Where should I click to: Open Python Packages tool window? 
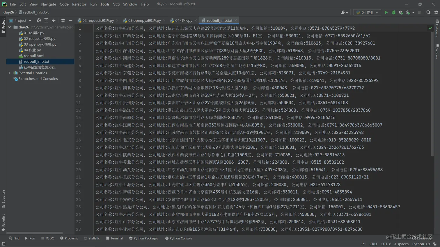point(143,238)
